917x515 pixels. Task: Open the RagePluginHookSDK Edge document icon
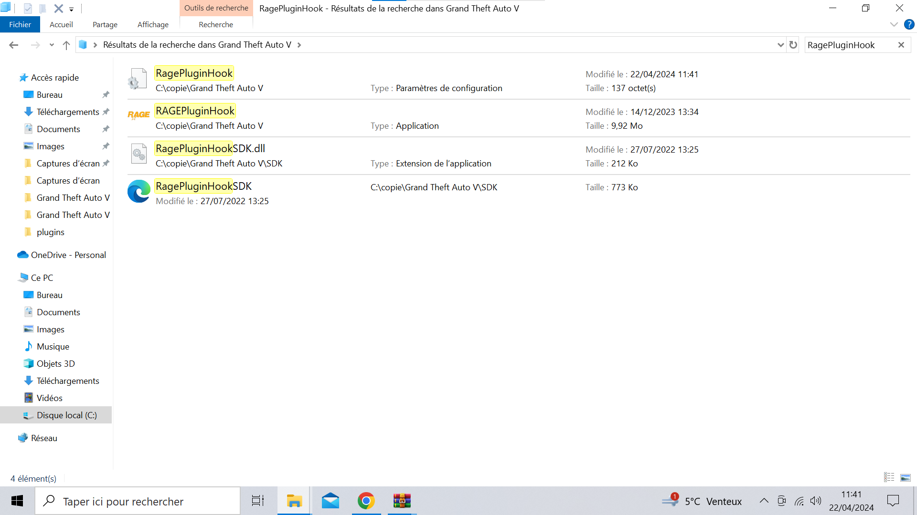tap(139, 191)
